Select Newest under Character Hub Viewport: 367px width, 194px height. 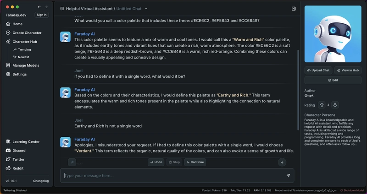tap(23, 57)
